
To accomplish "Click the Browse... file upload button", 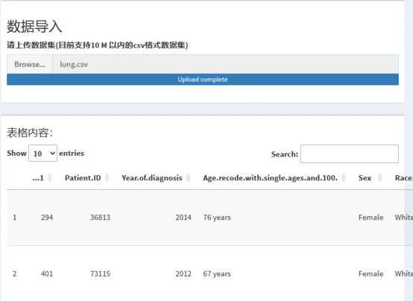I will [30, 64].
